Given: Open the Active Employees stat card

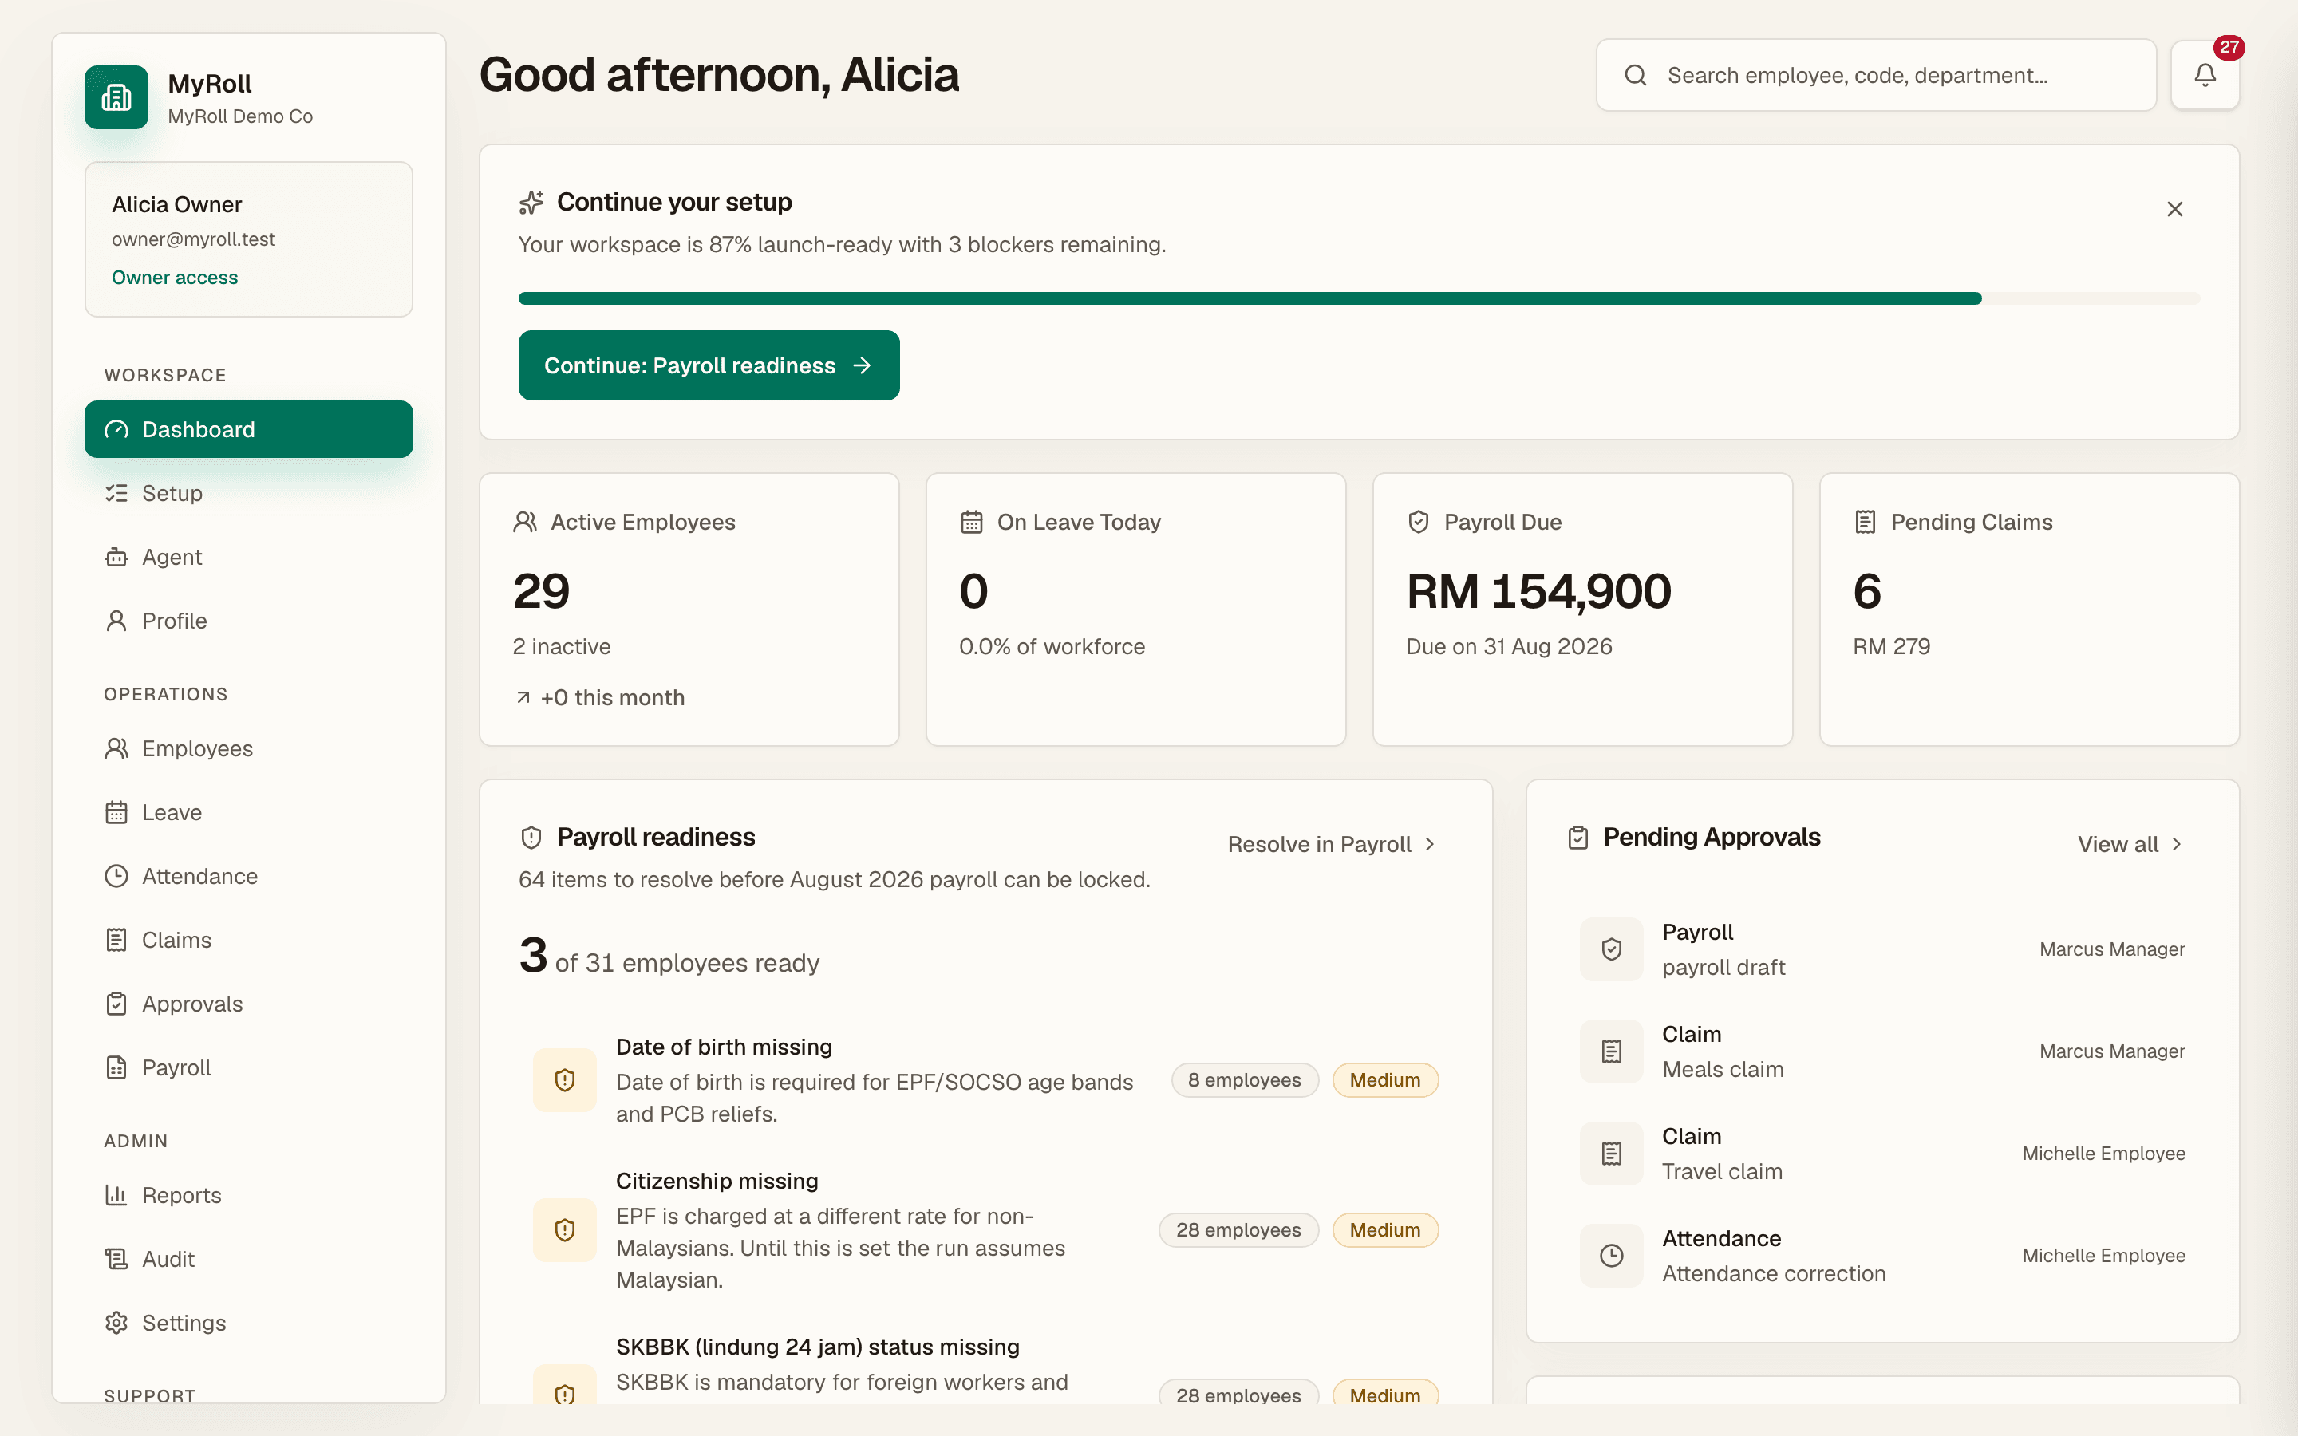Looking at the screenshot, I should (x=689, y=610).
